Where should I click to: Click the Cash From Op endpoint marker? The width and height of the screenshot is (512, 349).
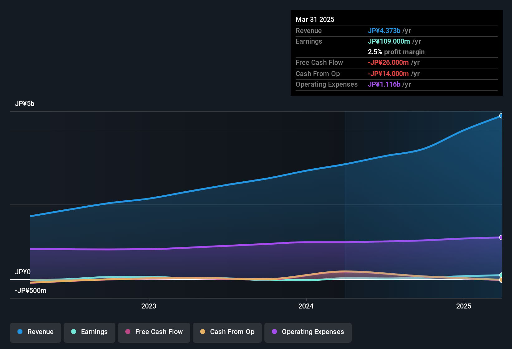tap(501, 280)
